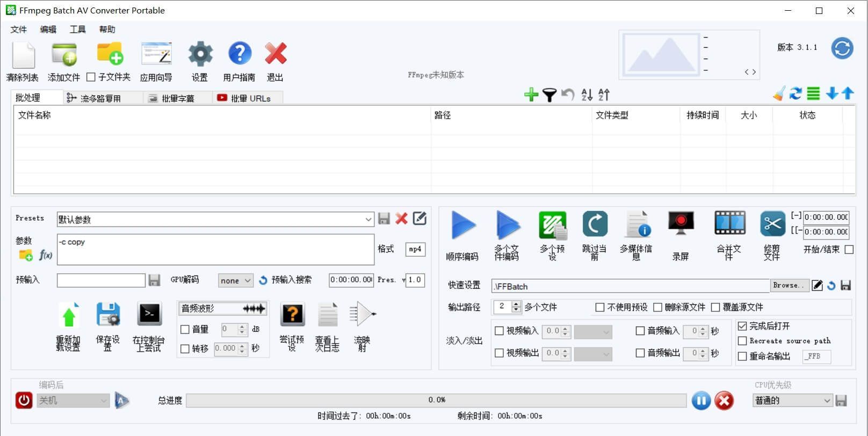The image size is (868, 436).
Task: Open the 编辑 menu
Action: coord(48,30)
